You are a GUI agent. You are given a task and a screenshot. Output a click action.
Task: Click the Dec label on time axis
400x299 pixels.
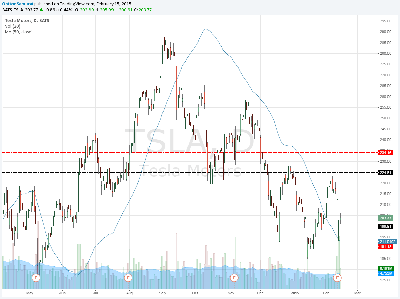pyautogui.click(x=260, y=293)
